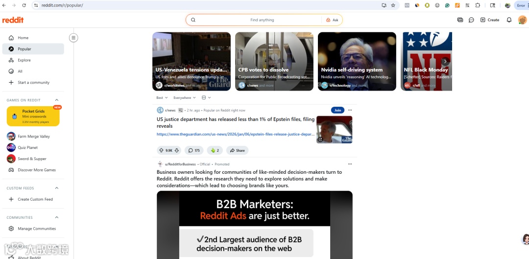The height and width of the screenshot is (259, 529).
Task: Click the About Reddit link
Action: pos(29,258)
